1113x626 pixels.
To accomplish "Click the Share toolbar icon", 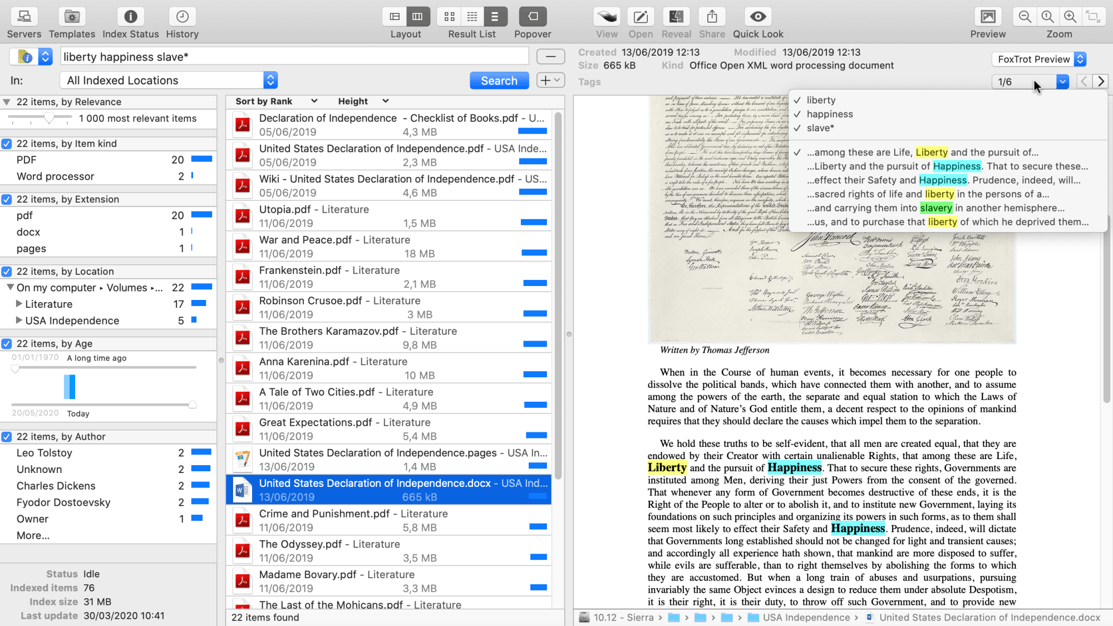I will 712,17.
